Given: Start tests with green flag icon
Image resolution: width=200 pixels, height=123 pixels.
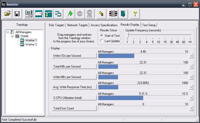Looking at the screenshot, I should pyautogui.click(x=70, y=14).
